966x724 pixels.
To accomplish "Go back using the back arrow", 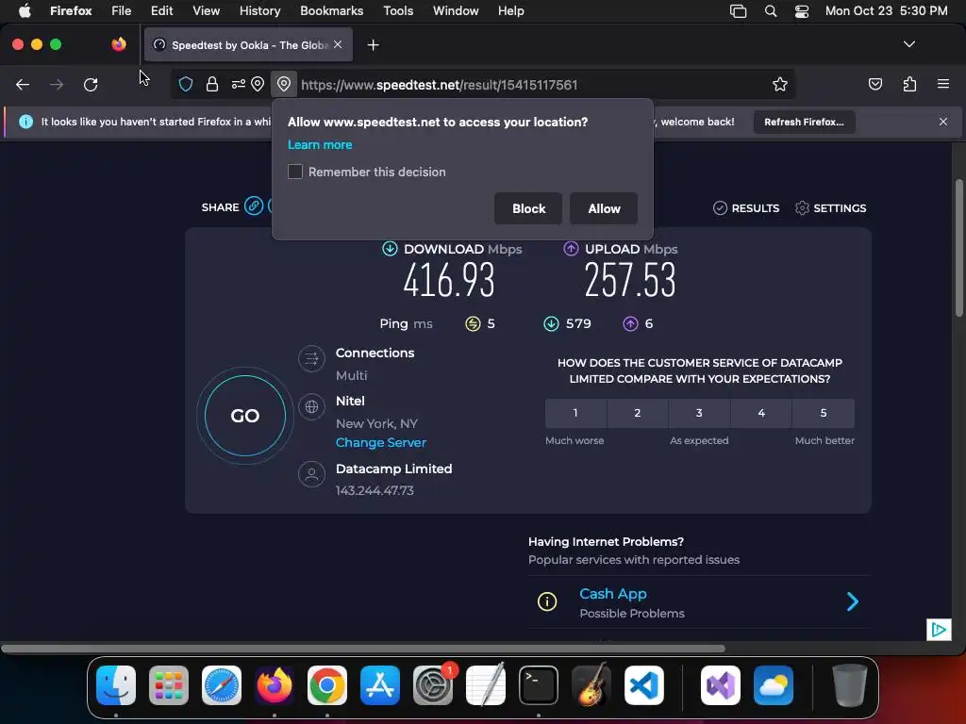I will pos(23,84).
